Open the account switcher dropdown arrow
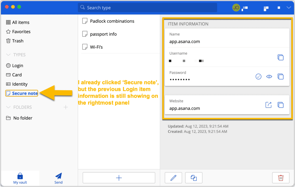This screenshot has height=187, width=295. tap(289, 7)
